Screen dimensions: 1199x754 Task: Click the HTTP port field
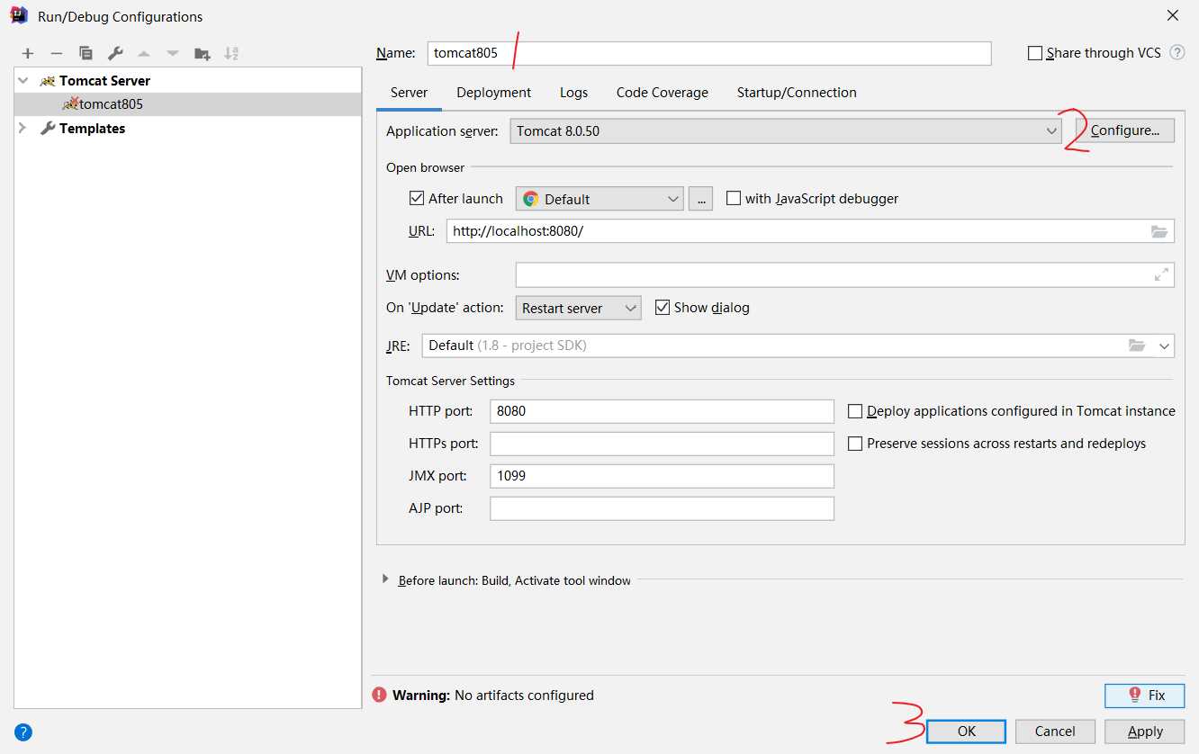662,411
